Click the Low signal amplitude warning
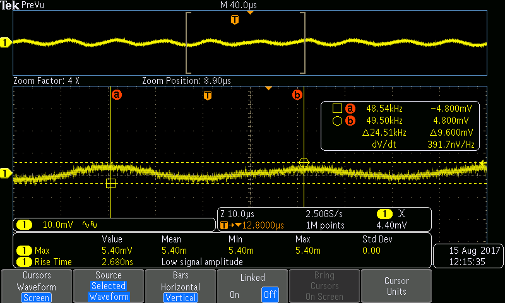 coord(202,262)
